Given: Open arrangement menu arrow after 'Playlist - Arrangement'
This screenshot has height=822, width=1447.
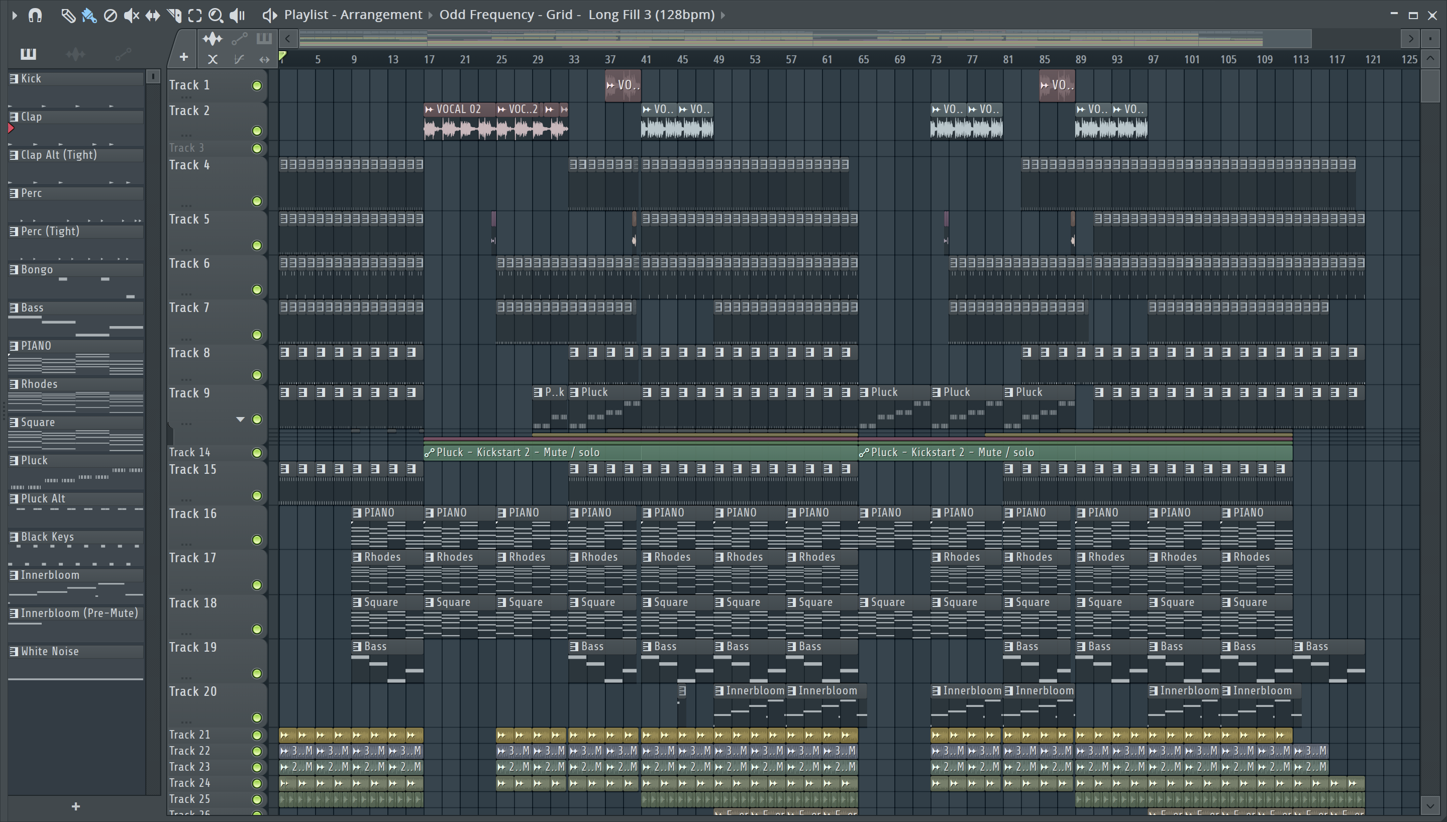Looking at the screenshot, I should tap(430, 15).
